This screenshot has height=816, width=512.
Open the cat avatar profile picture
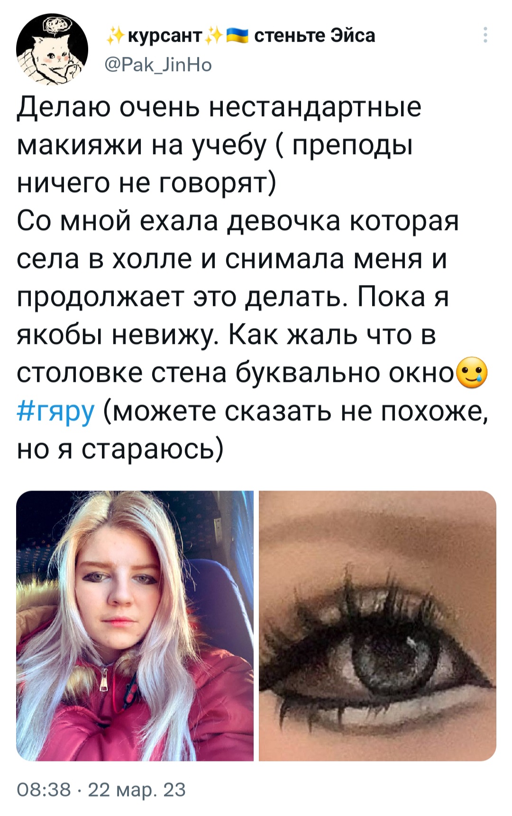pos(52,49)
